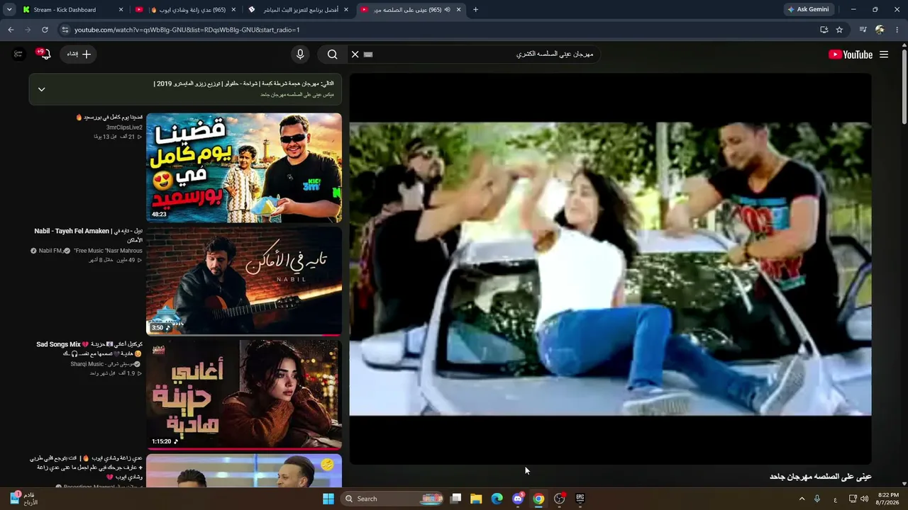Open the network tray icon
The width and height of the screenshot is (908, 510).
(853, 499)
